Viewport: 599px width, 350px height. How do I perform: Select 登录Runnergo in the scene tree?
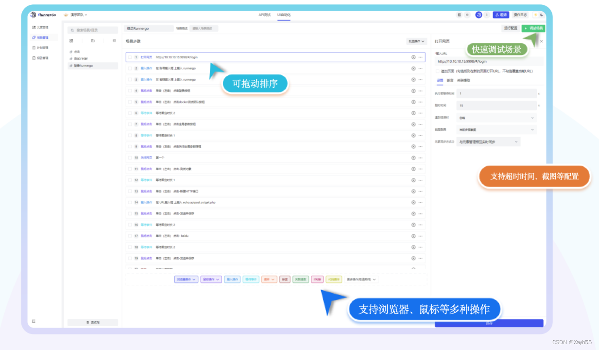(x=83, y=66)
